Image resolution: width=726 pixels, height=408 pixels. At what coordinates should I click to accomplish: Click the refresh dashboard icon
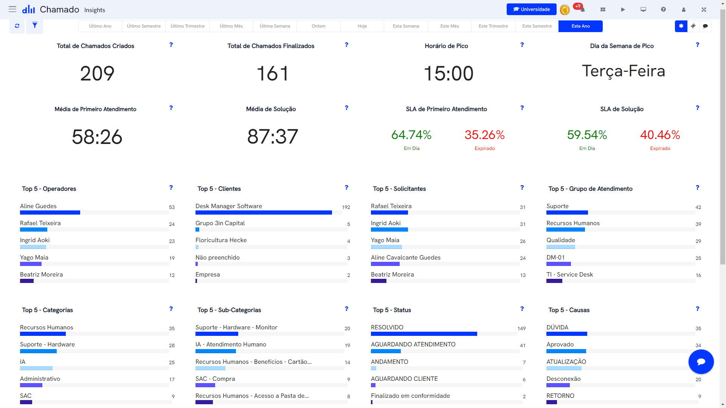17,26
